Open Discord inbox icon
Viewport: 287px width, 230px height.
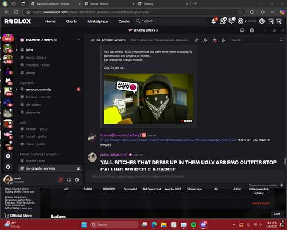point(242,30)
